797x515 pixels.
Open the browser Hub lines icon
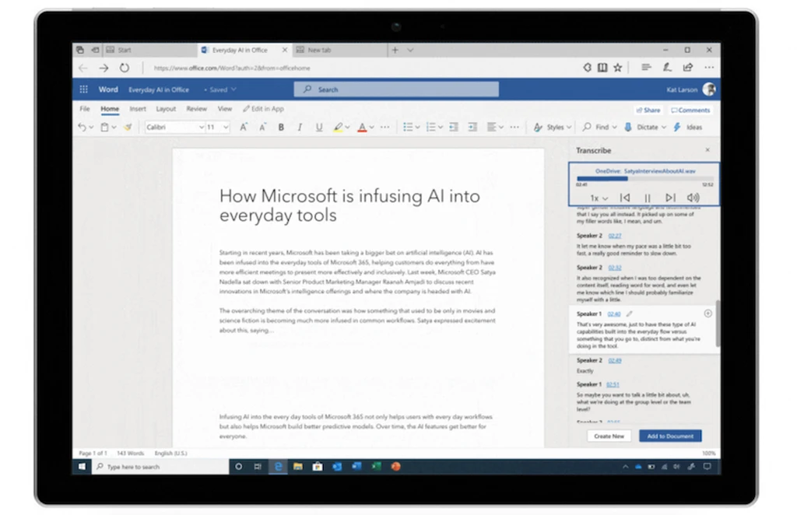[x=646, y=67]
